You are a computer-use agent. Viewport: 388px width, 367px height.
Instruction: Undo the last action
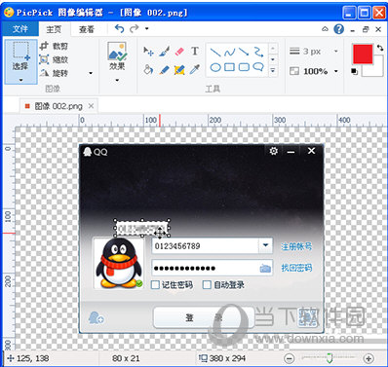pos(119,29)
